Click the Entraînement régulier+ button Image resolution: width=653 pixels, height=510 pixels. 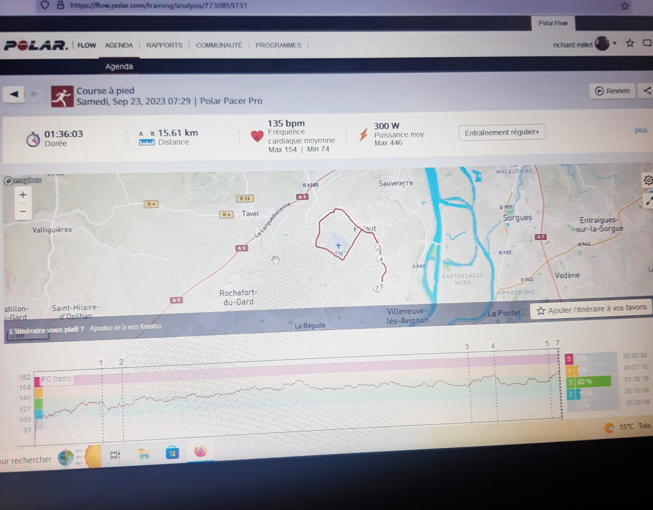click(x=502, y=132)
